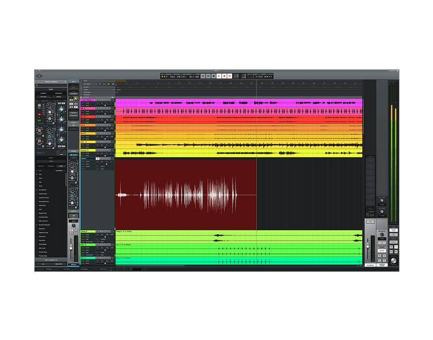Click the RENAME button in the Console panel
This screenshot has height=340, width=433.
pos(51,166)
